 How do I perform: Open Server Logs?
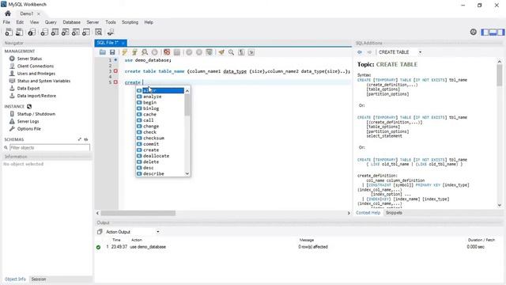pos(28,121)
